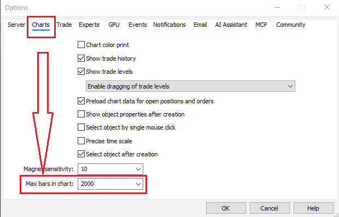Open the Community tab

(290, 25)
